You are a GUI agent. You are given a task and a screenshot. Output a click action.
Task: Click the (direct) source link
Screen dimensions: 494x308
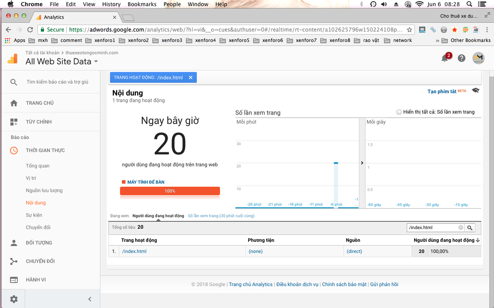pyautogui.click(x=354, y=251)
